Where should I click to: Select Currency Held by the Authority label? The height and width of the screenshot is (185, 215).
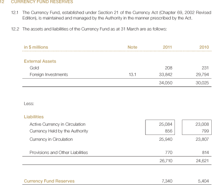pyautogui.click(x=59, y=131)
